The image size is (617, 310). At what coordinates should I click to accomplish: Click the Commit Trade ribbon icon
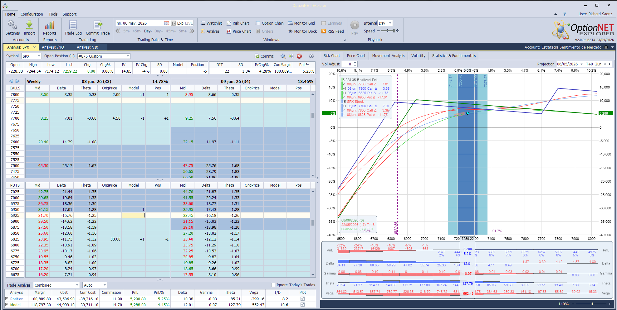(98, 28)
